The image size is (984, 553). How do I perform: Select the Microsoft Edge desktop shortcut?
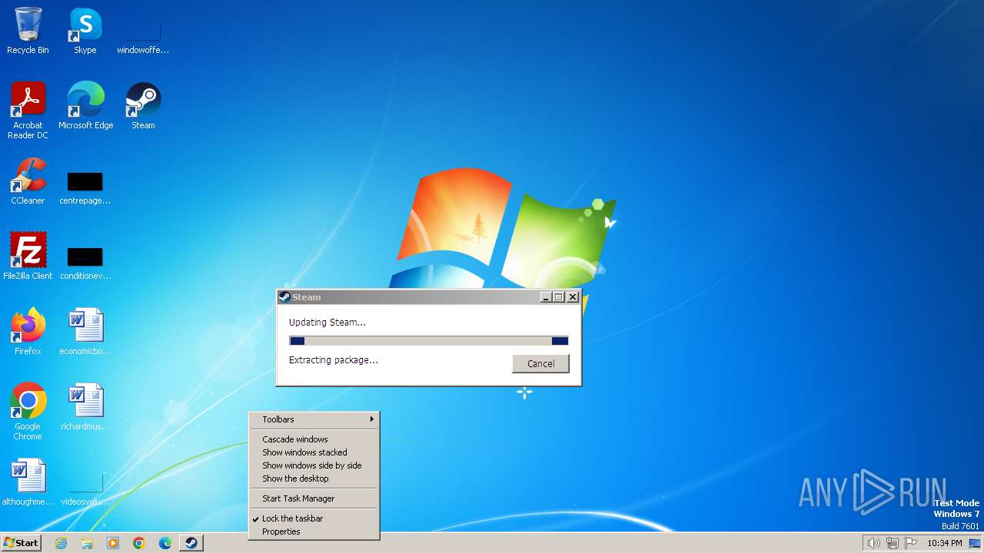pos(85,106)
